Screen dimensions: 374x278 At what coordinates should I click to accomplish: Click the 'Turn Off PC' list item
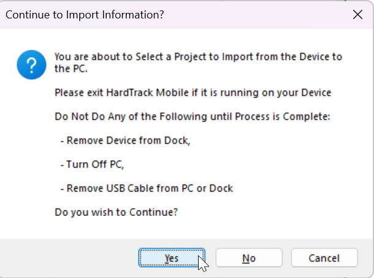coord(93,164)
